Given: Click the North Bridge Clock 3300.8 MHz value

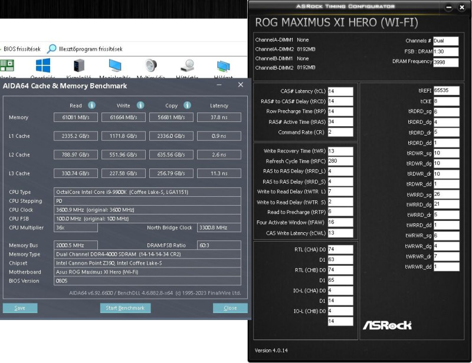Looking at the screenshot, I should pos(219,227).
